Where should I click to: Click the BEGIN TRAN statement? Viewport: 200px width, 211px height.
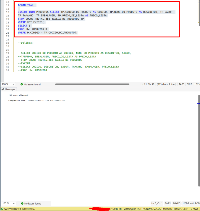(x=26, y=5)
